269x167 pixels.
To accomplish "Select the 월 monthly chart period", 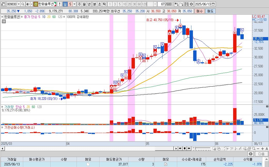I will pyautogui.click(x=84, y=4).
